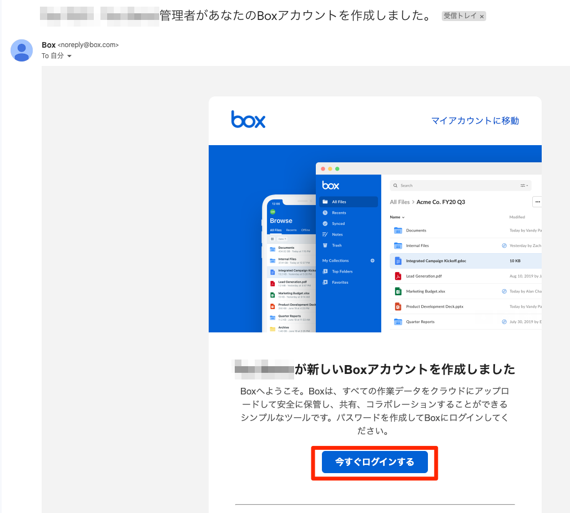Click the Modified column header
Image resolution: width=570 pixels, height=513 pixels.
click(517, 217)
